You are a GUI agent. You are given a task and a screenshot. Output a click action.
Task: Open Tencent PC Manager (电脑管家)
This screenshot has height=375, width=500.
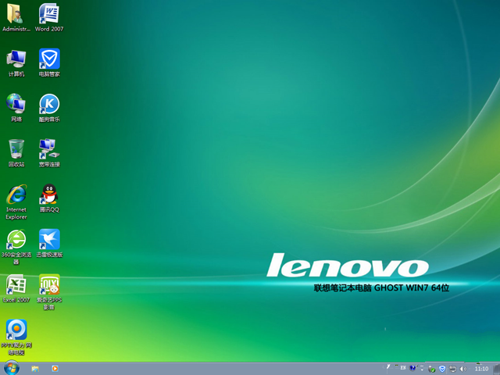[49, 59]
